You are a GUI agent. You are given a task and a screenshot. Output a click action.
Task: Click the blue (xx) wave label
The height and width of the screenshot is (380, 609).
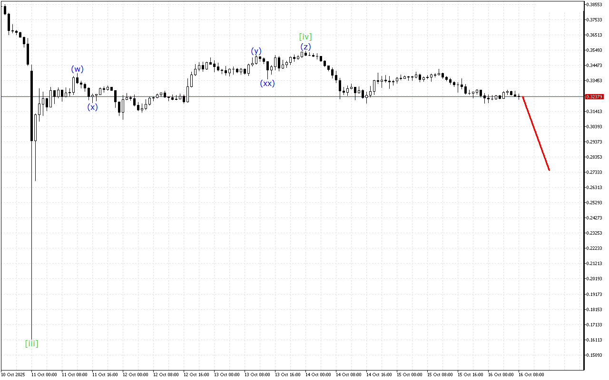[x=267, y=83]
